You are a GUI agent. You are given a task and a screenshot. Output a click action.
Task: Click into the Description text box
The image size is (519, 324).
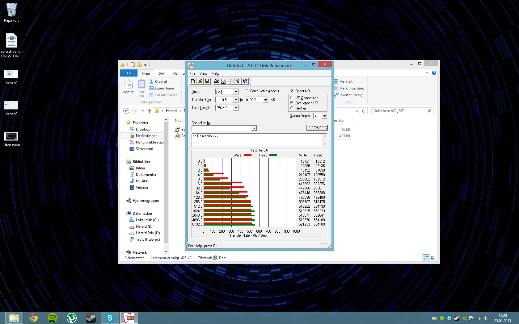point(256,141)
